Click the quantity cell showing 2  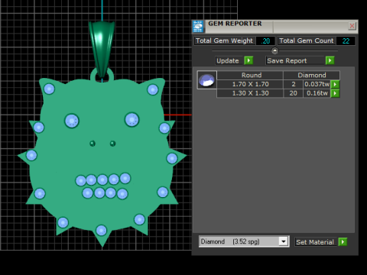click(294, 84)
